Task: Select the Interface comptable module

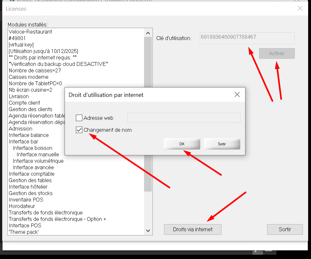Action: click(32, 174)
